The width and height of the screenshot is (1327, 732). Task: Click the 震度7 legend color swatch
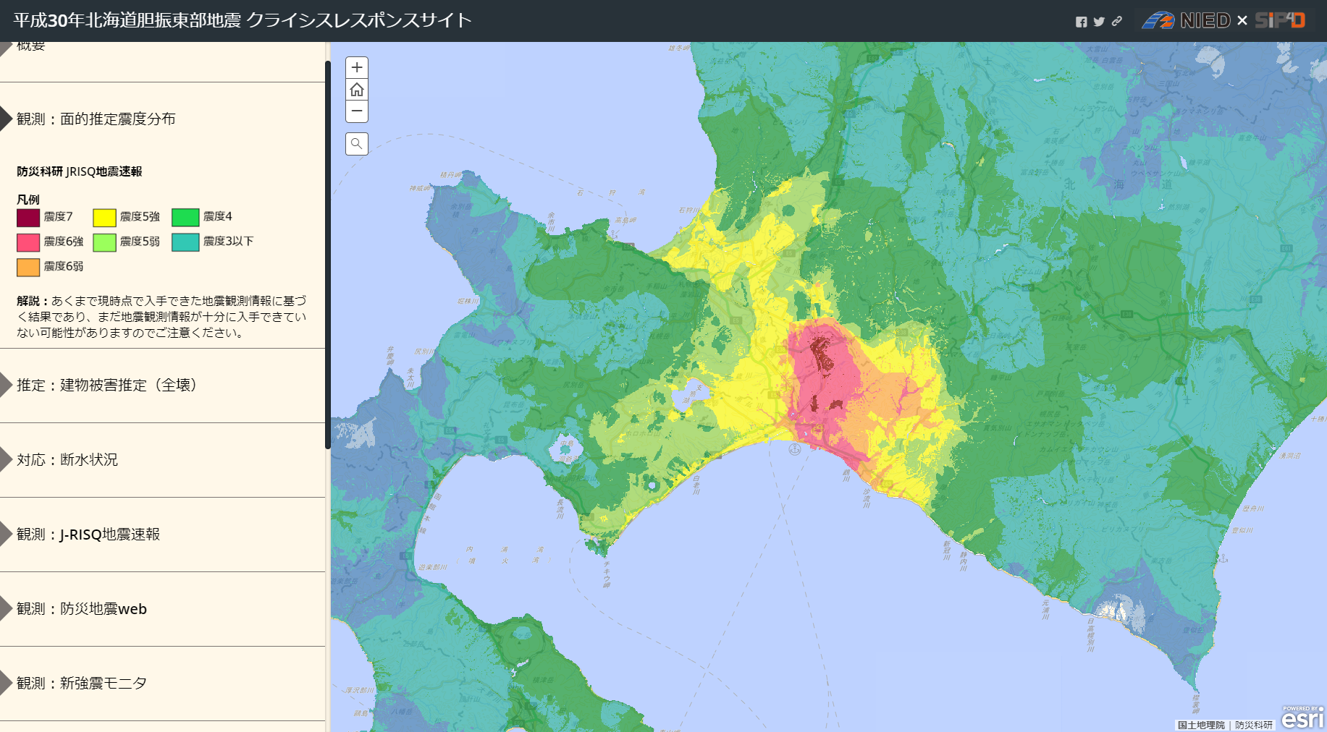[28, 217]
